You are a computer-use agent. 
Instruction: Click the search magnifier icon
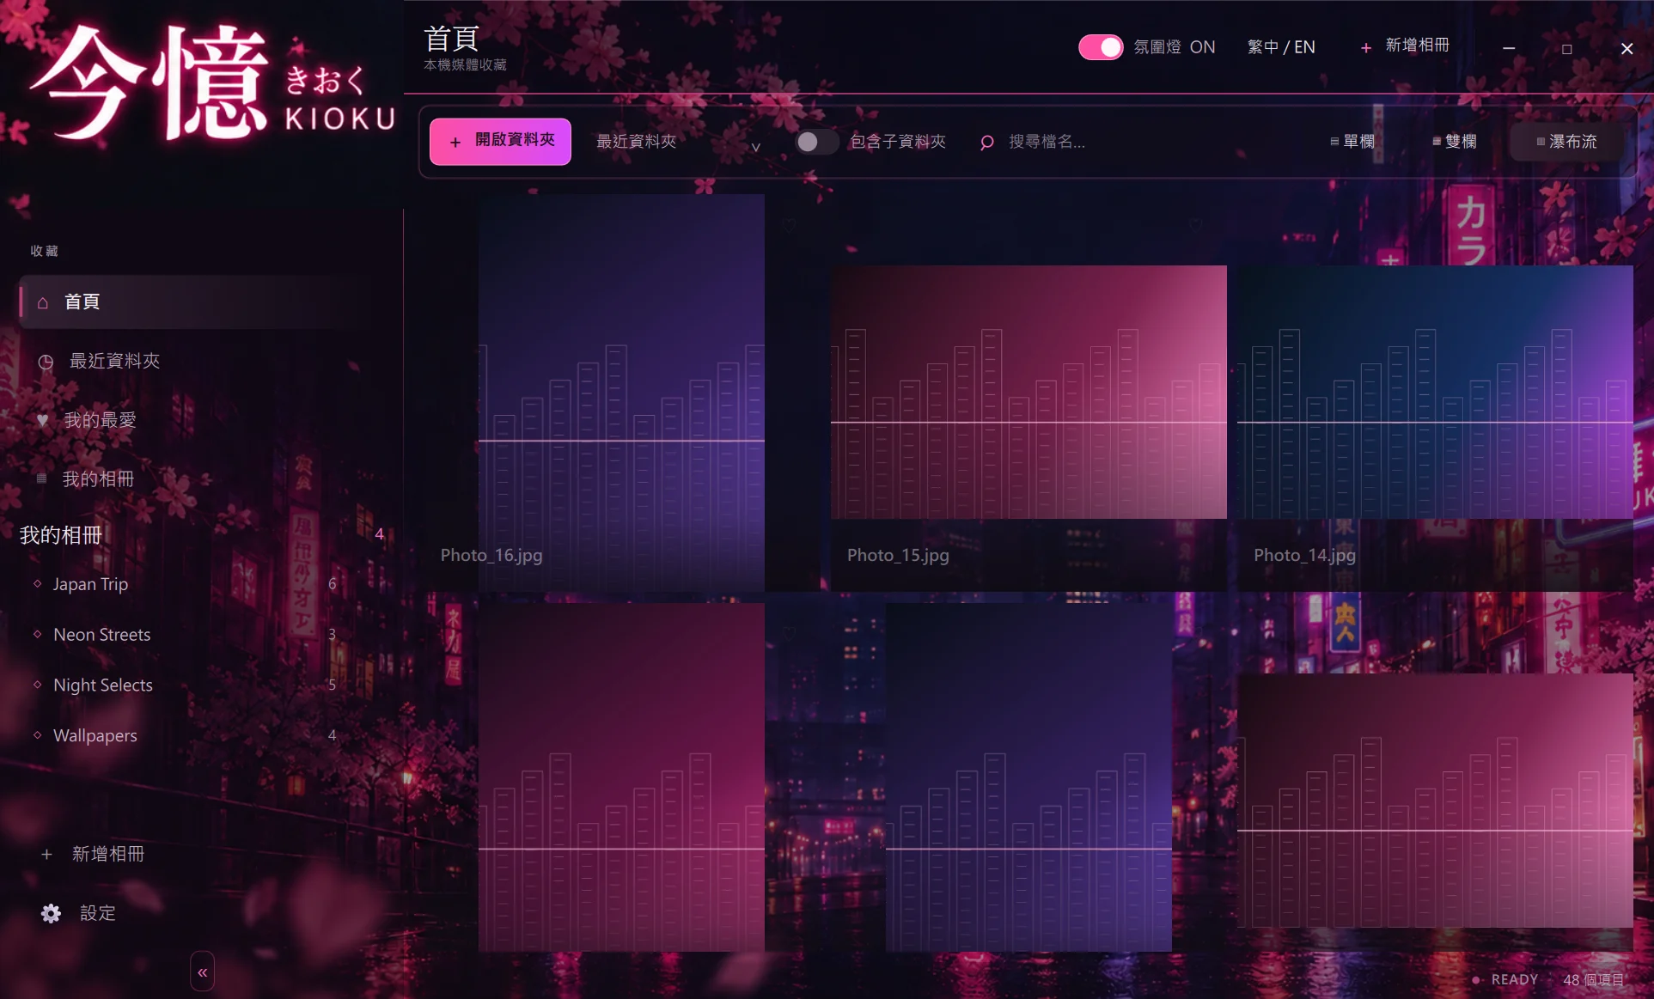click(987, 143)
